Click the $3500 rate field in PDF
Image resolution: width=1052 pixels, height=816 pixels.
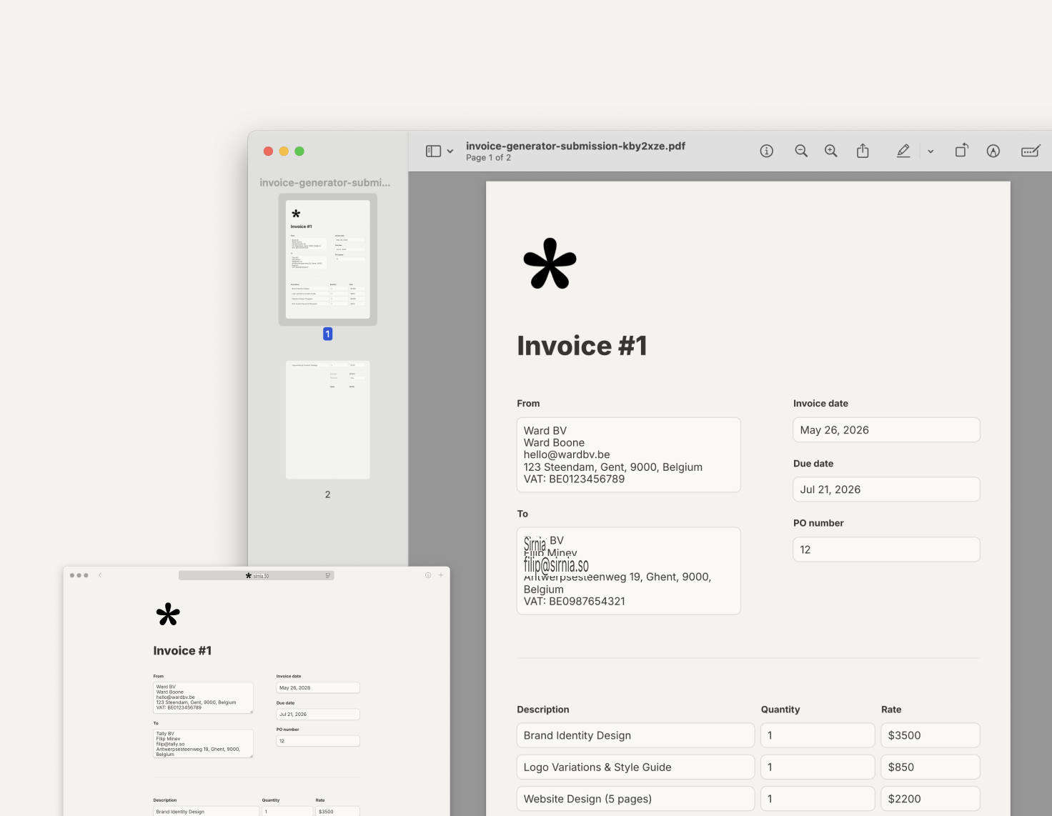point(930,735)
